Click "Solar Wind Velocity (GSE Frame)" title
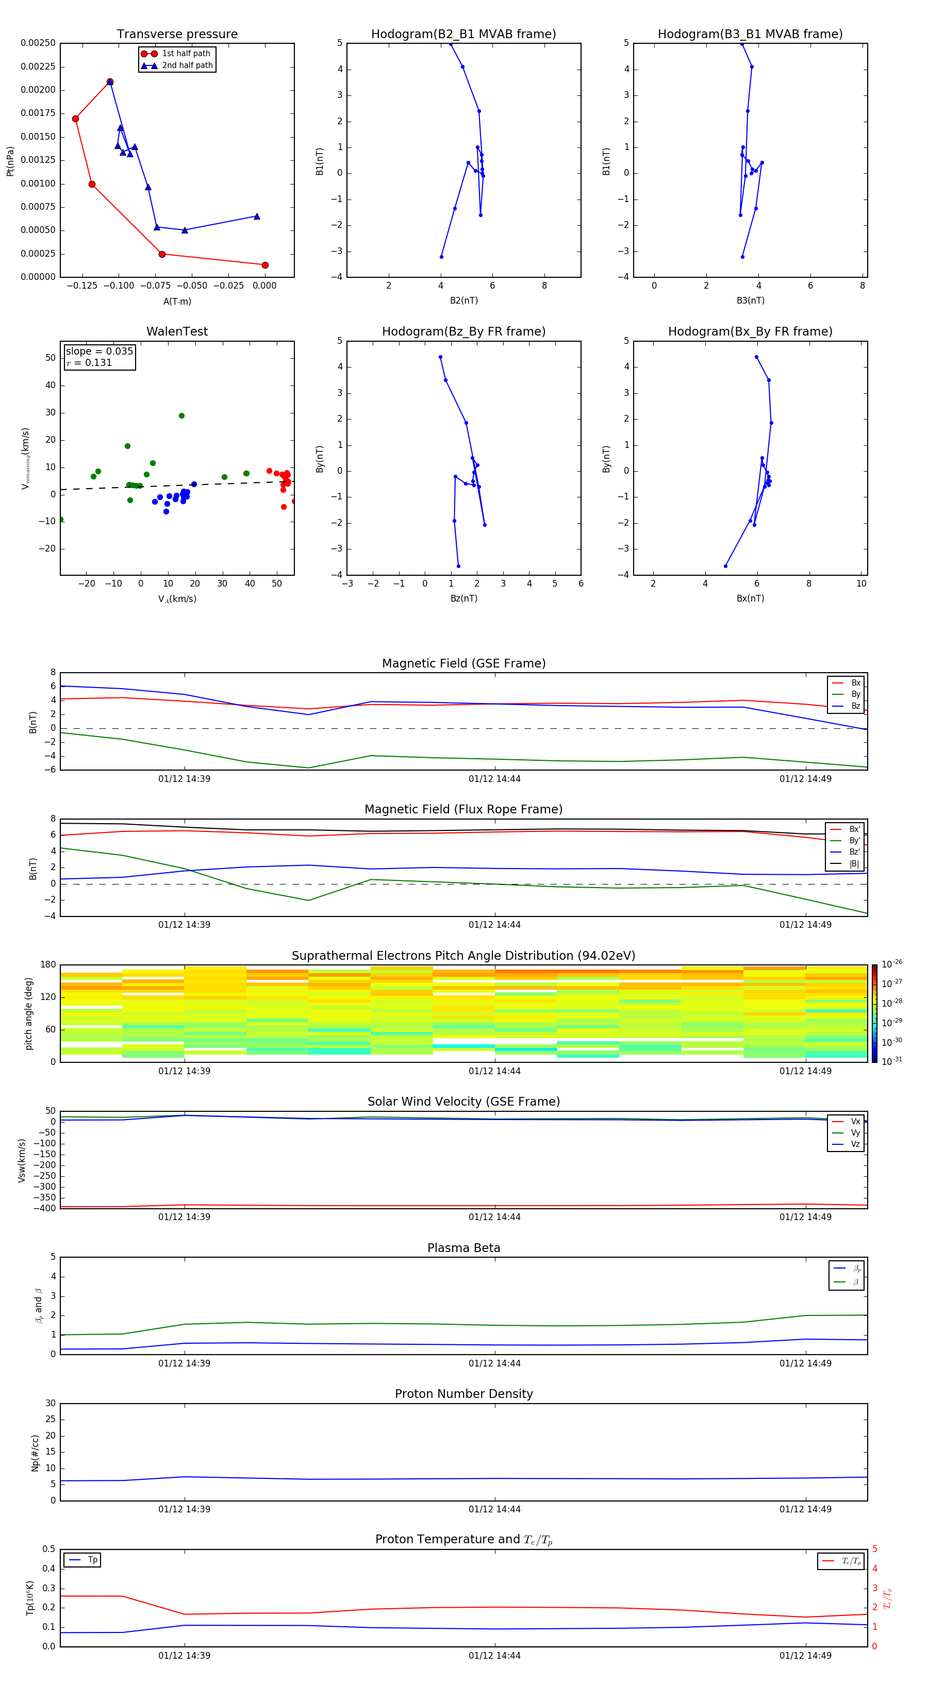This screenshot has width=928, height=1701. [x=463, y=1102]
